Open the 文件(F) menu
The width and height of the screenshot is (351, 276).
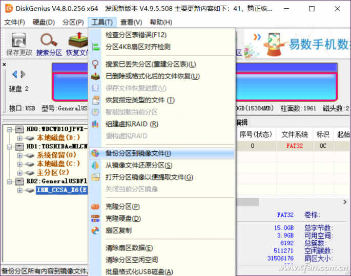pyautogui.click(x=14, y=22)
